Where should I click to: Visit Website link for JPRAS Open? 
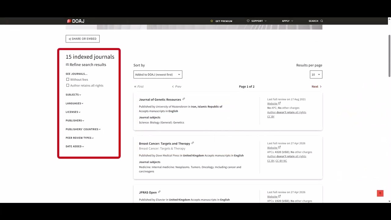point(272,196)
